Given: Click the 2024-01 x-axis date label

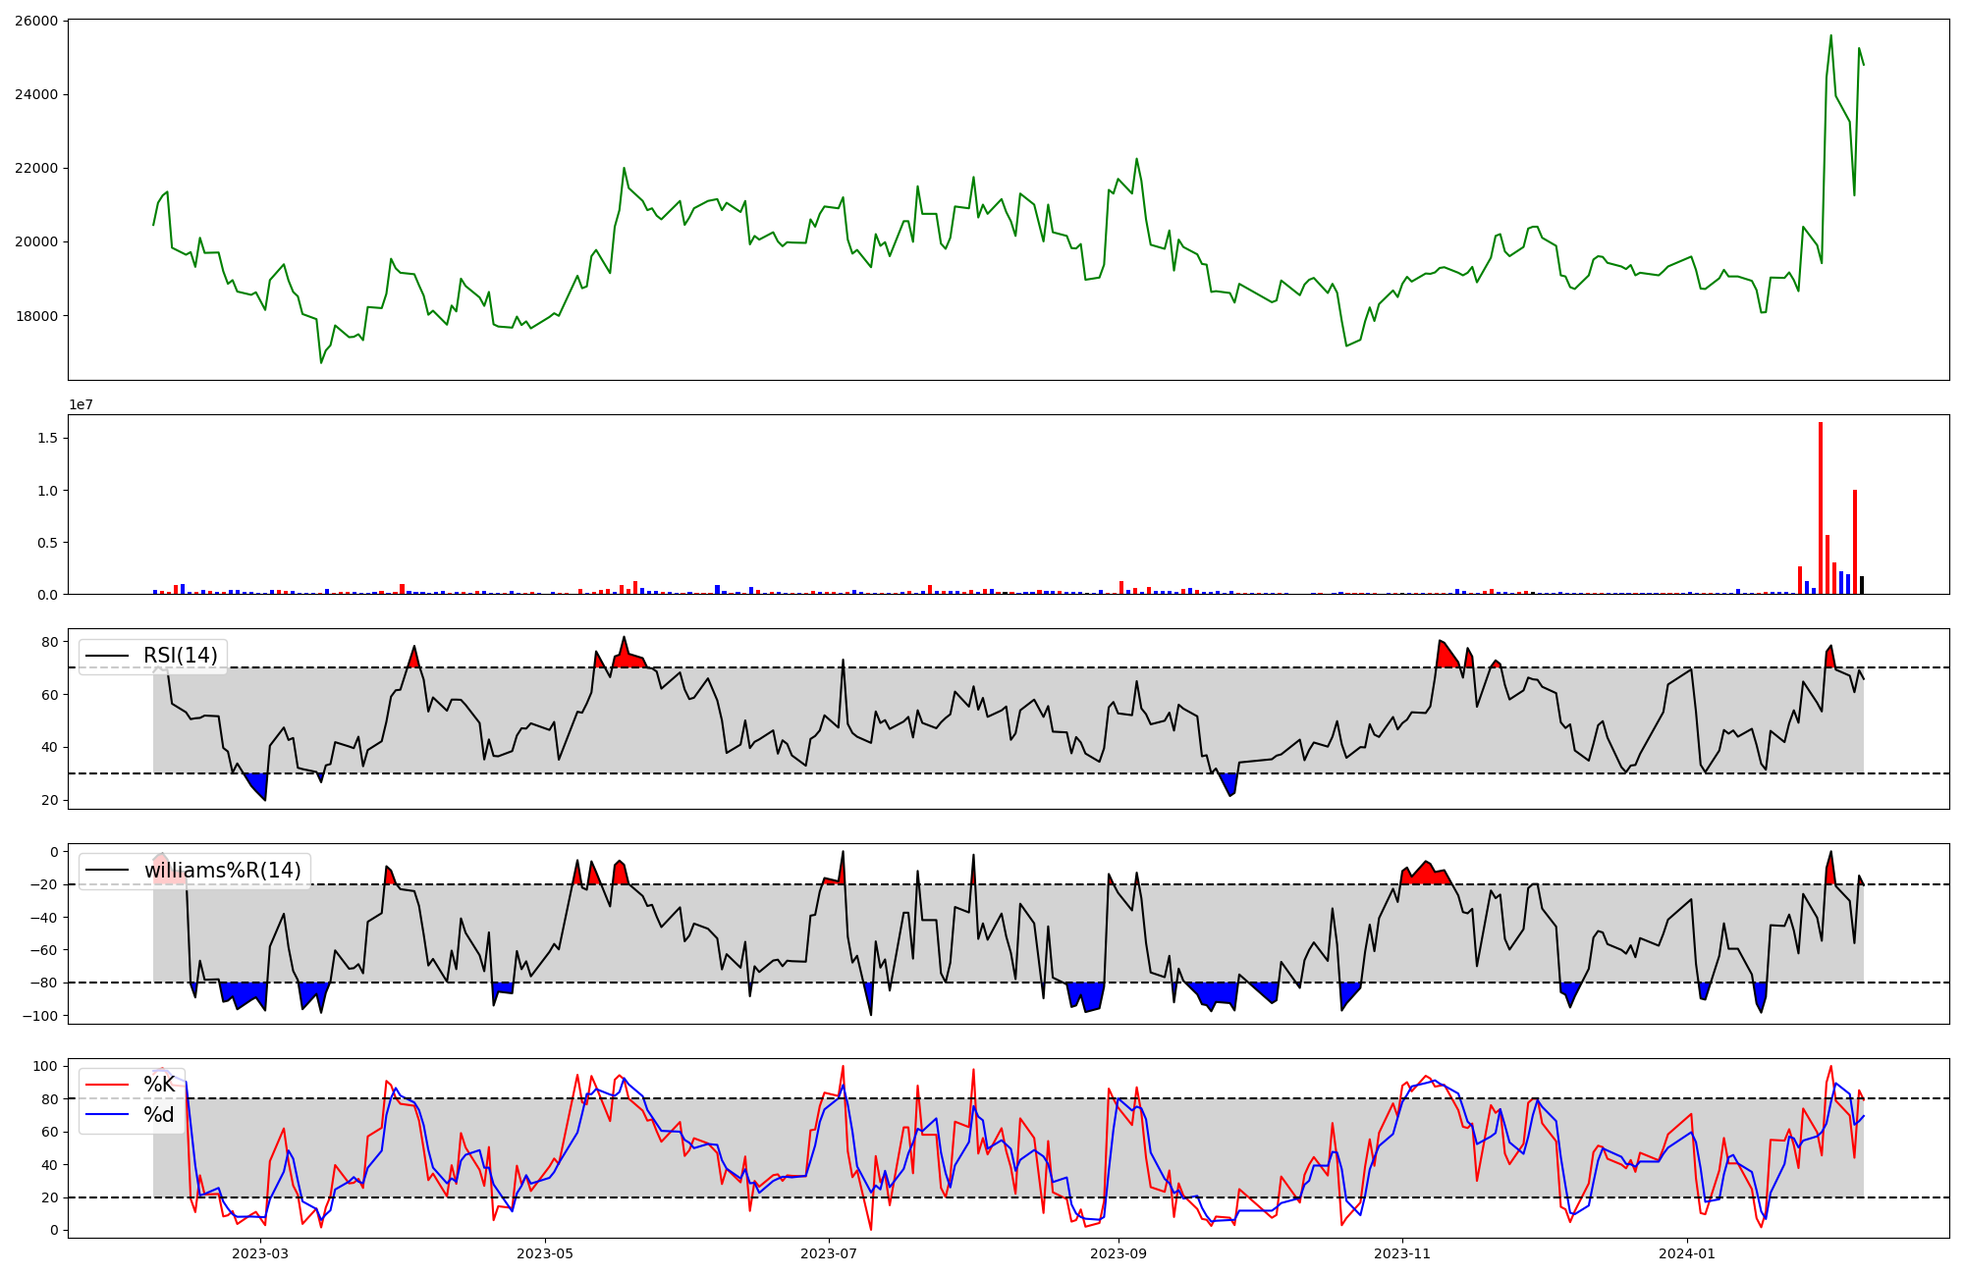Looking at the screenshot, I should [1687, 1253].
